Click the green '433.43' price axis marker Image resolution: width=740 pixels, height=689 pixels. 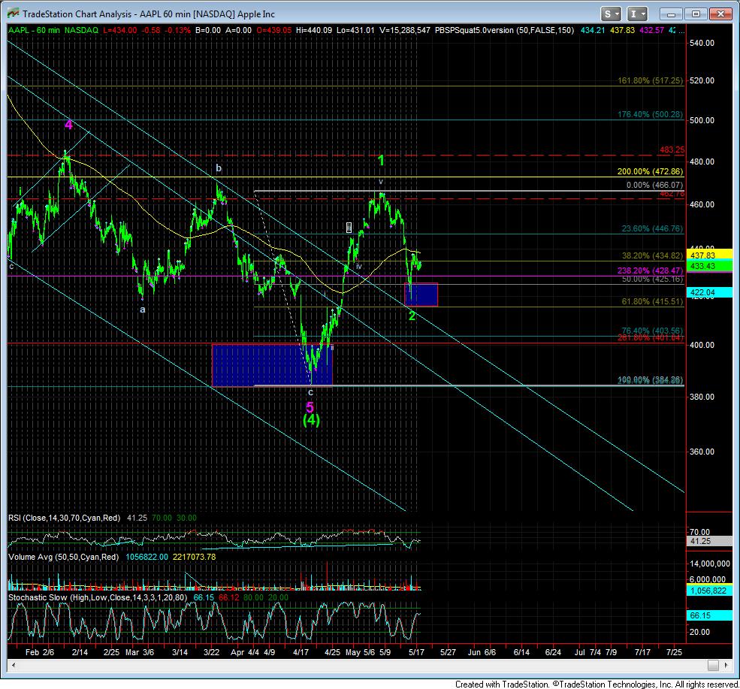(x=709, y=266)
